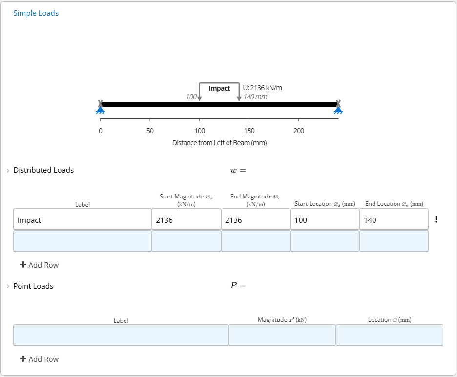
Task: Click Add Row under Distributed Loads
Action: click(40, 265)
